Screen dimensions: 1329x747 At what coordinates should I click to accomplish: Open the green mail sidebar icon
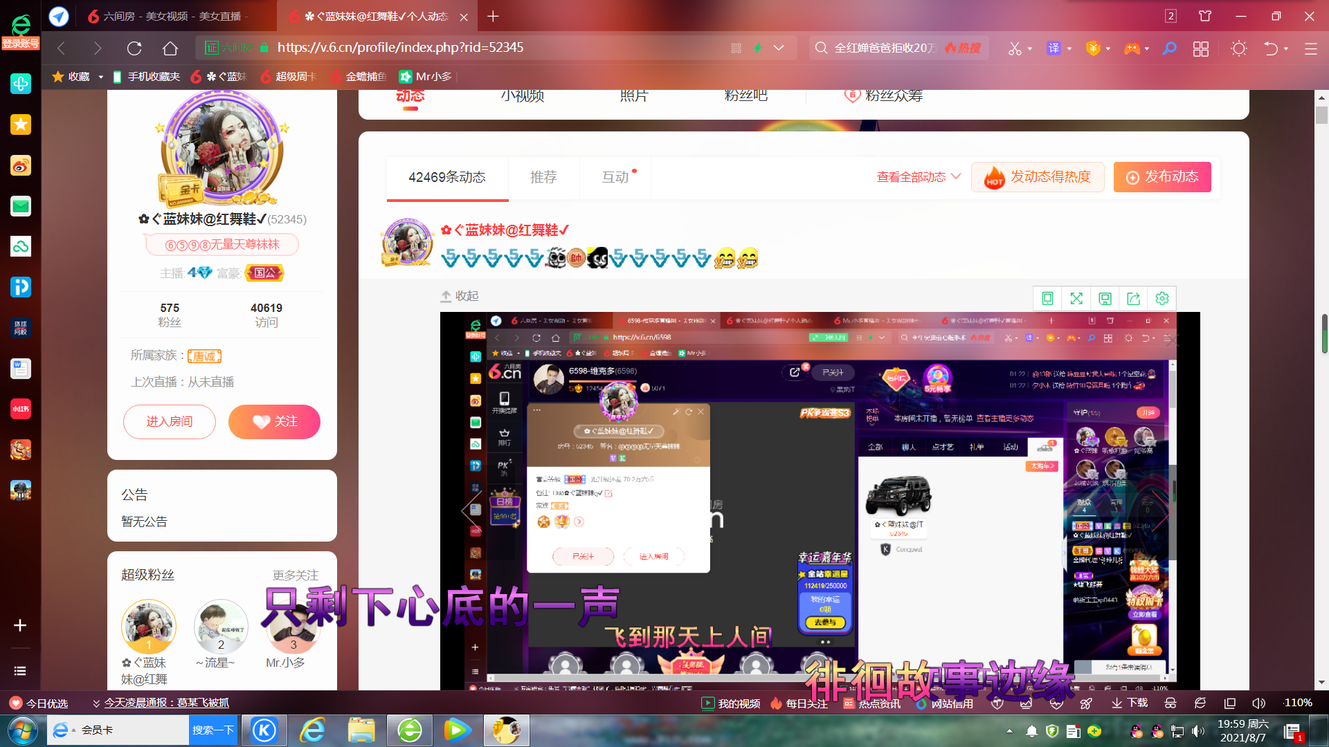click(21, 206)
